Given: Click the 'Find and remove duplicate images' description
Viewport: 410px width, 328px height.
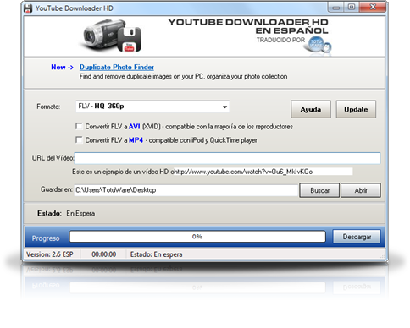Looking at the screenshot, I should click(183, 76).
